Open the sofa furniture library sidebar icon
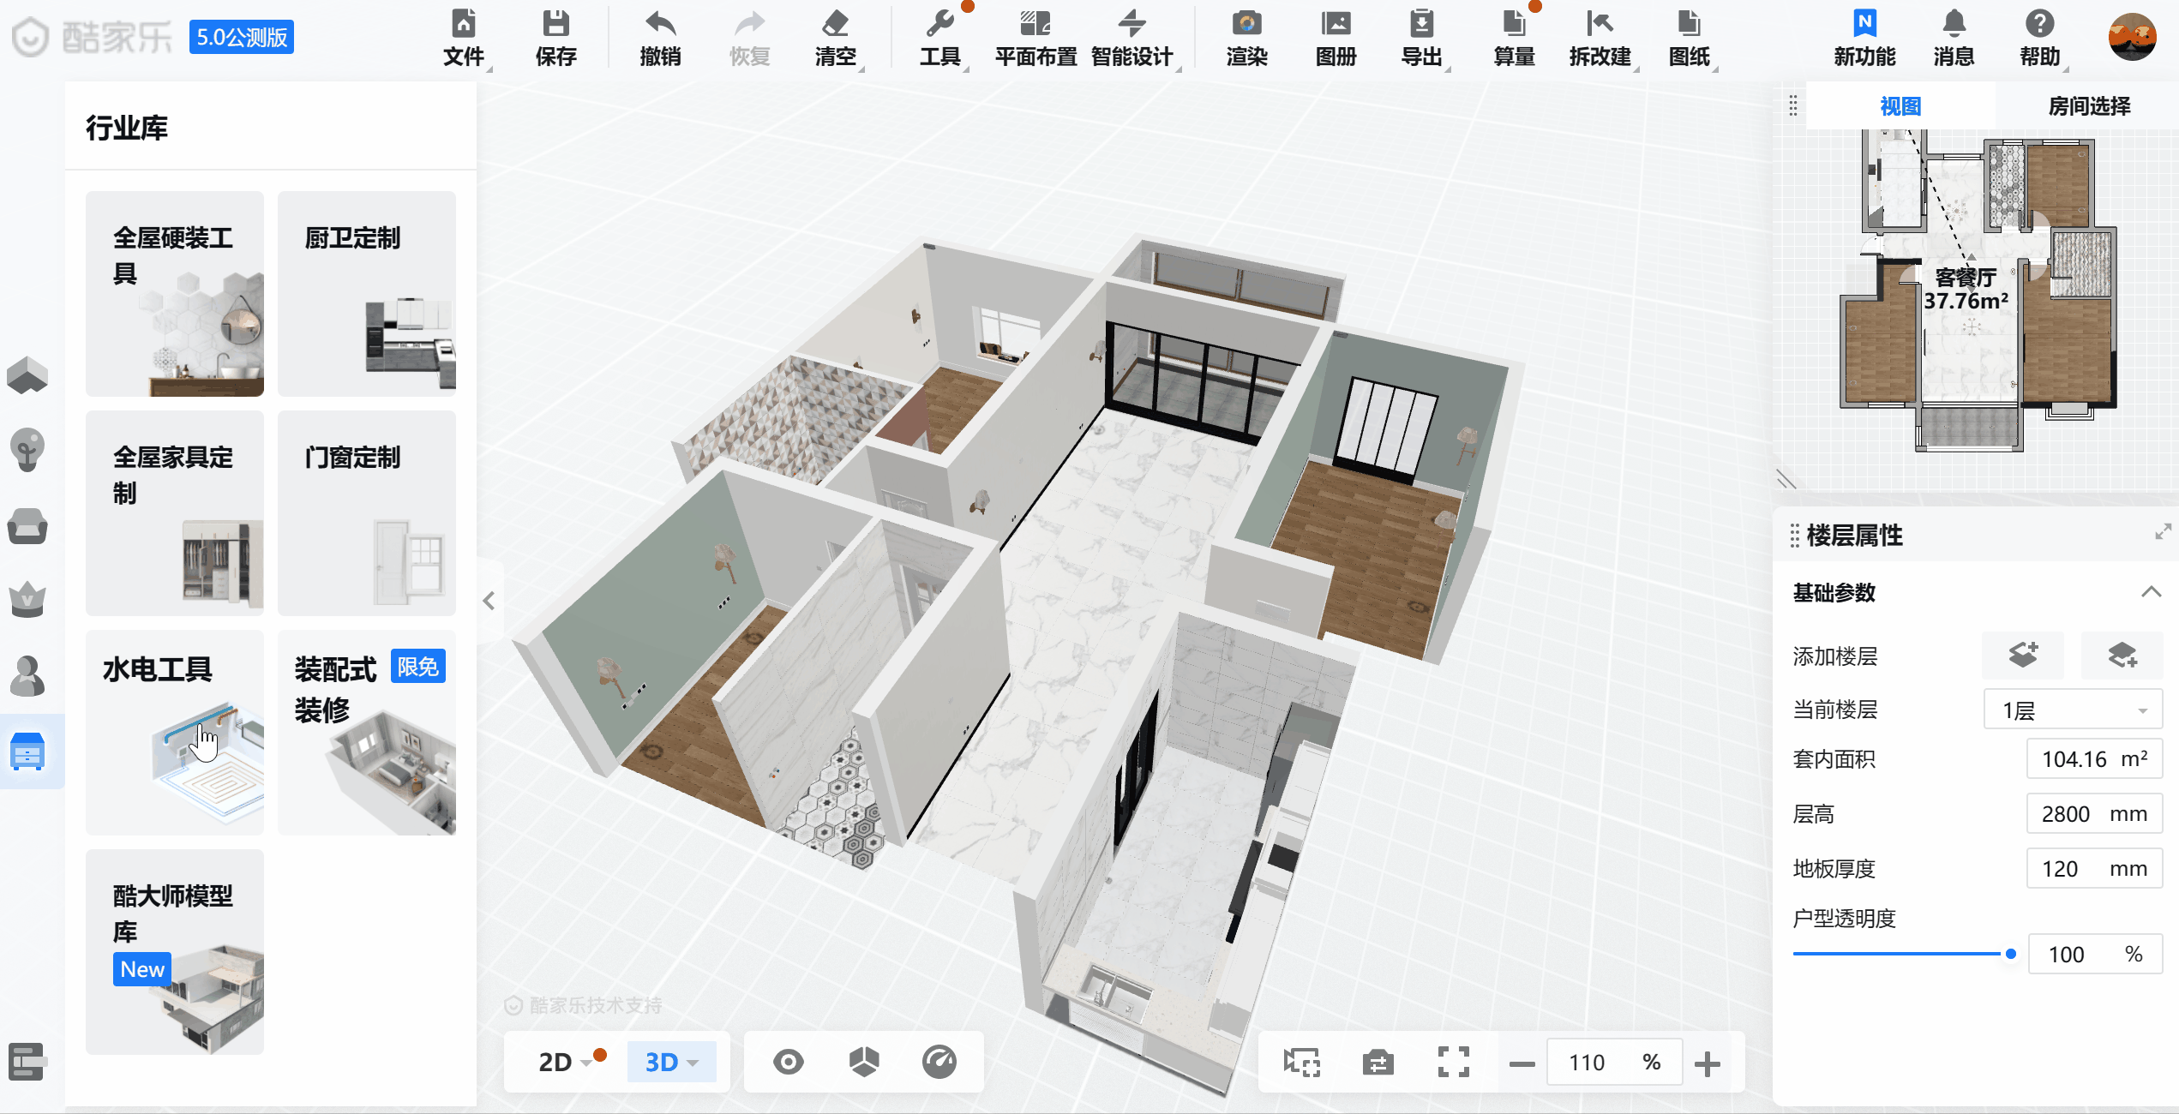Image resolution: width=2179 pixels, height=1114 pixels. click(27, 525)
